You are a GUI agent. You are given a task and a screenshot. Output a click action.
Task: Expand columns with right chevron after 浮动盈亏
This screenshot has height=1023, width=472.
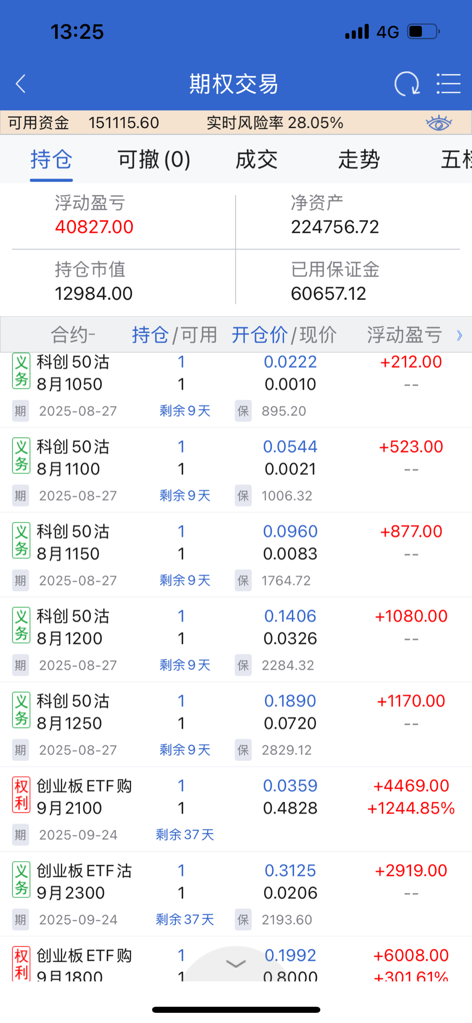[459, 335]
